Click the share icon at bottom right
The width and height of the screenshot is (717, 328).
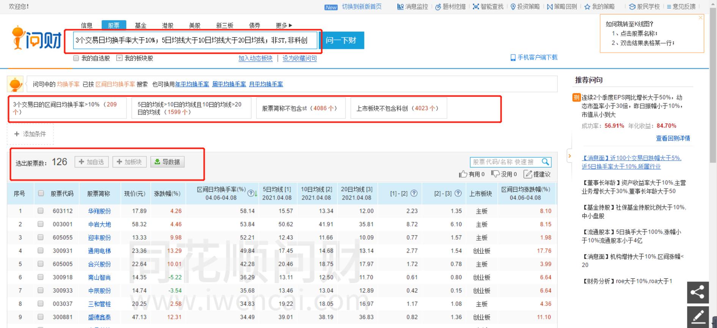698,292
